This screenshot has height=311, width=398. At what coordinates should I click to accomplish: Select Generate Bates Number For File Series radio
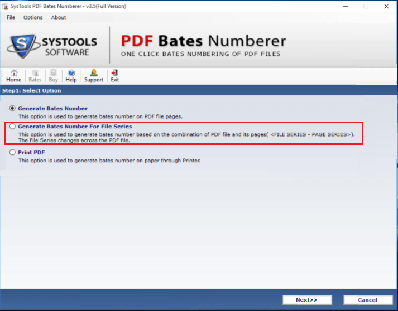12,126
